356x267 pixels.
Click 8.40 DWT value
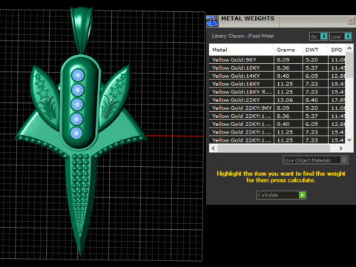coord(311,100)
